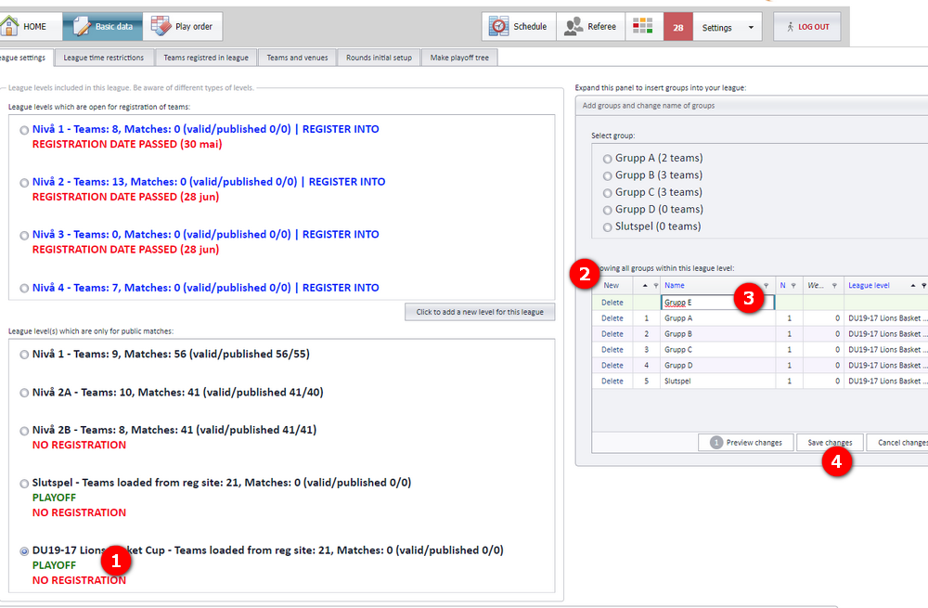Select the Nivå 3 registration level radio
The image size is (928, 608).
[x=24, y=236]
